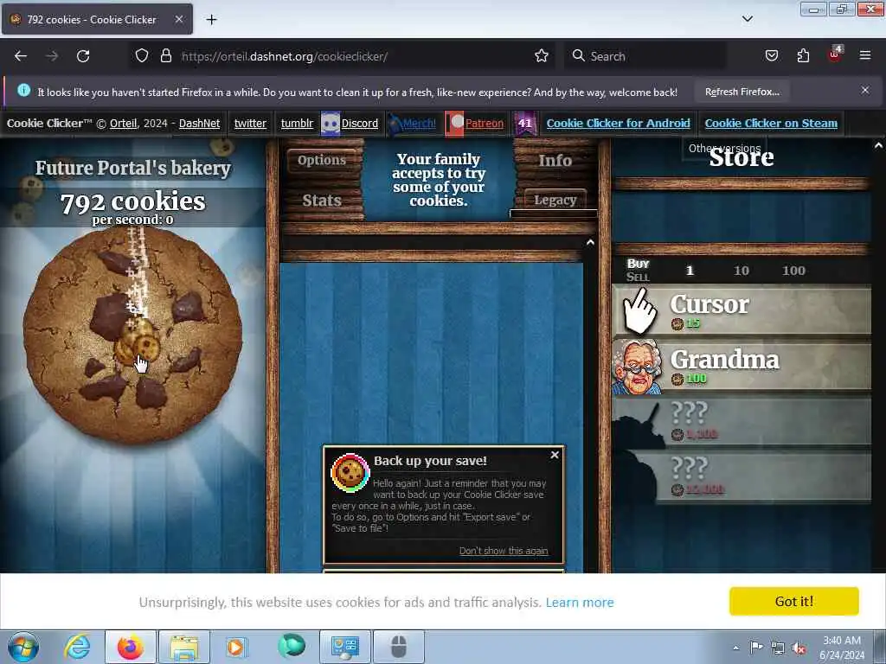Viewport: 886px width, 664px height.
Task: Click the info icon in Firefox notification bar
Action: [x=23, y=90]
